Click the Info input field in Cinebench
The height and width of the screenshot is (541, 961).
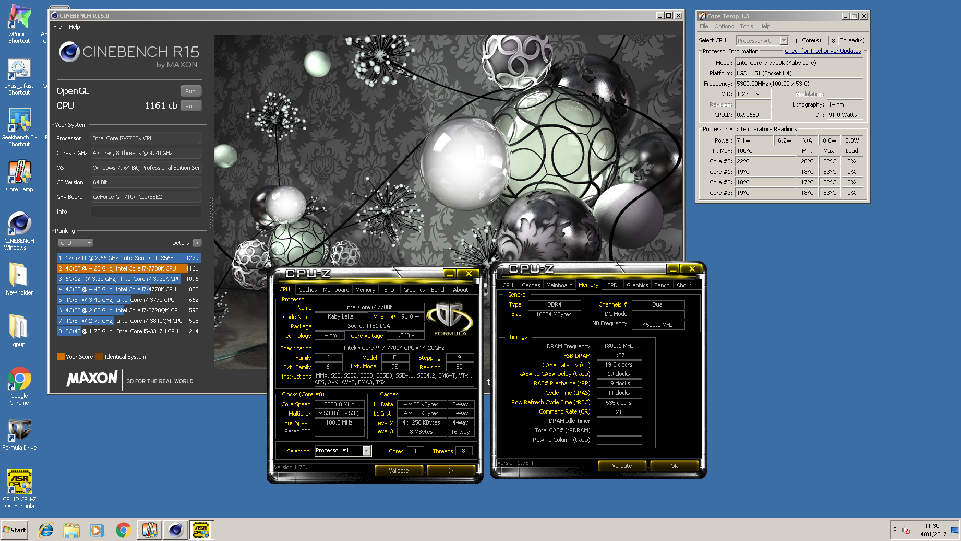146,211
